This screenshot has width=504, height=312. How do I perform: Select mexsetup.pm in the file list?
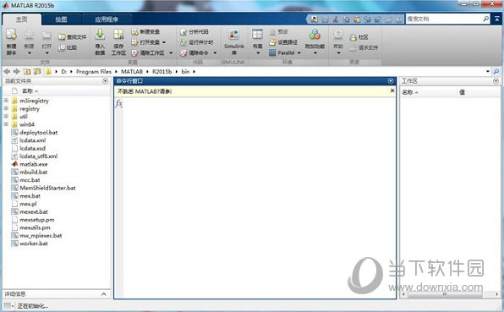[x=37, y=220]
